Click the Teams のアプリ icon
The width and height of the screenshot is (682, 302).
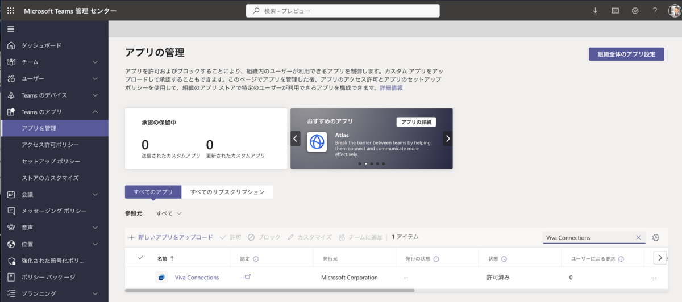click(x=11, y=111)
